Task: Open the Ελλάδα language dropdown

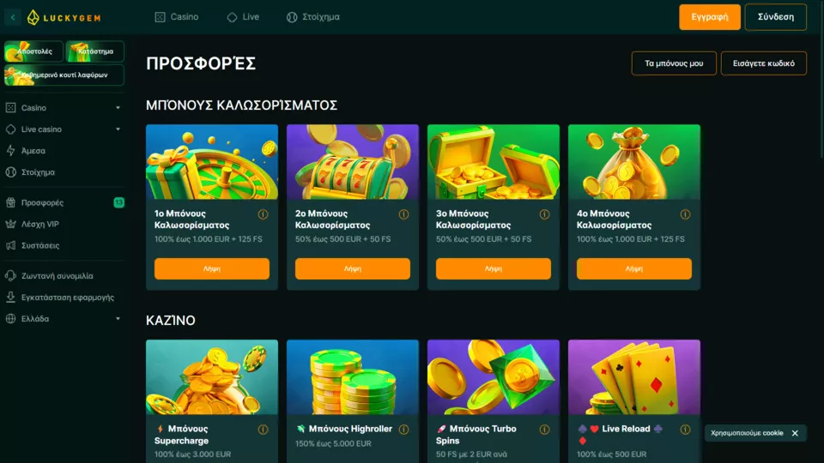Action: [x=63, y=319]
